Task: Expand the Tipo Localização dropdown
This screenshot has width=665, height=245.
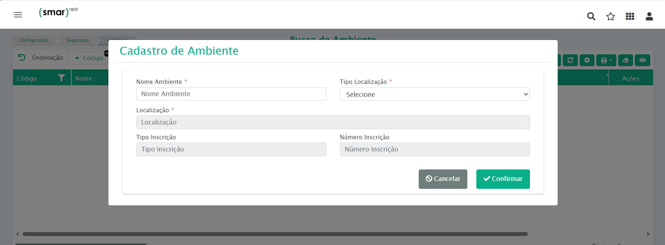Action: pyautogui.click(x=434, y=94)
